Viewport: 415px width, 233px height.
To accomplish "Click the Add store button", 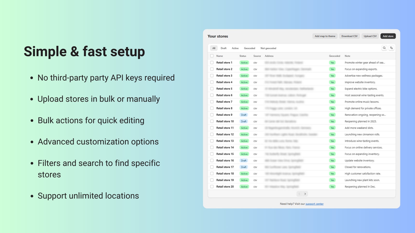I will pyautogui.click(x=388, y=36).
